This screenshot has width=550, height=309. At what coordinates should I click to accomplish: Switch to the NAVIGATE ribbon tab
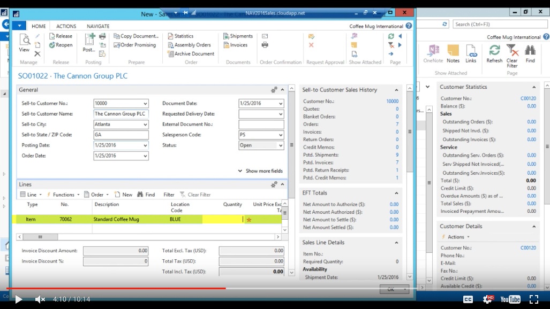(98, 26)
